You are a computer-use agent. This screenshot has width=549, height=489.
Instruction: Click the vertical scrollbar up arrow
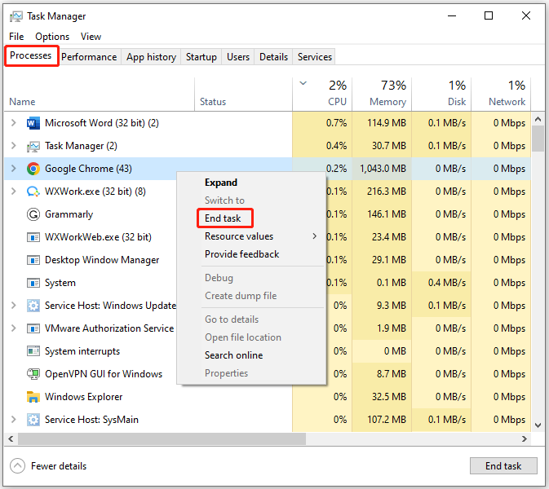coord(538,119)
